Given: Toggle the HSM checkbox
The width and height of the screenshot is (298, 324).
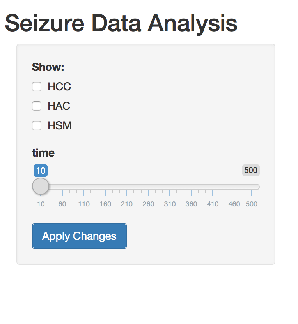Looking at the screenshot, I should tap(37, 125).
